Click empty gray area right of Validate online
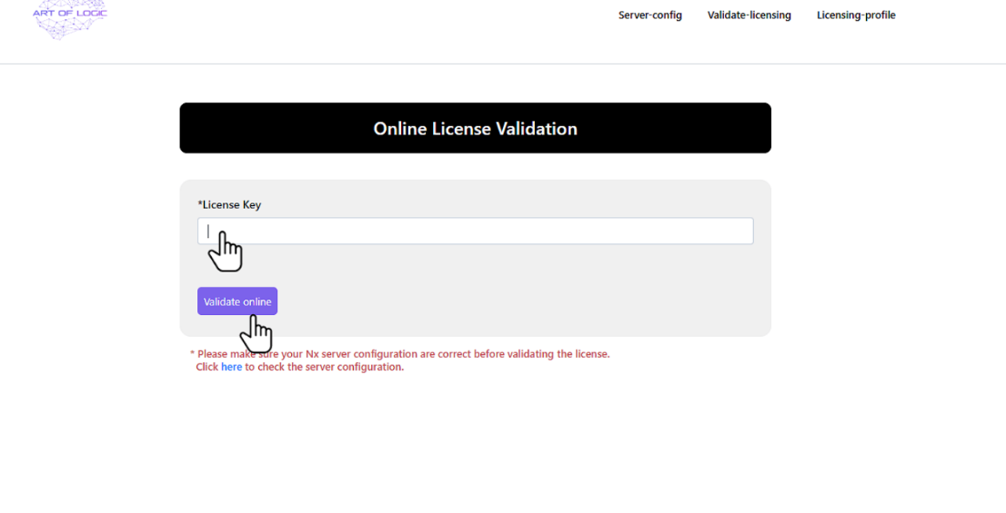Viewport: 1006px width, 513px height. pyautogui.click(x=518, y=301)
